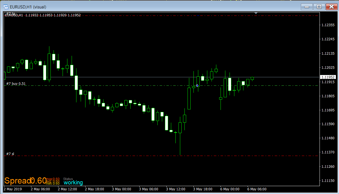Click the current bid price tag 1.11952
Screen dimensions: 339x194
[328, 77]
